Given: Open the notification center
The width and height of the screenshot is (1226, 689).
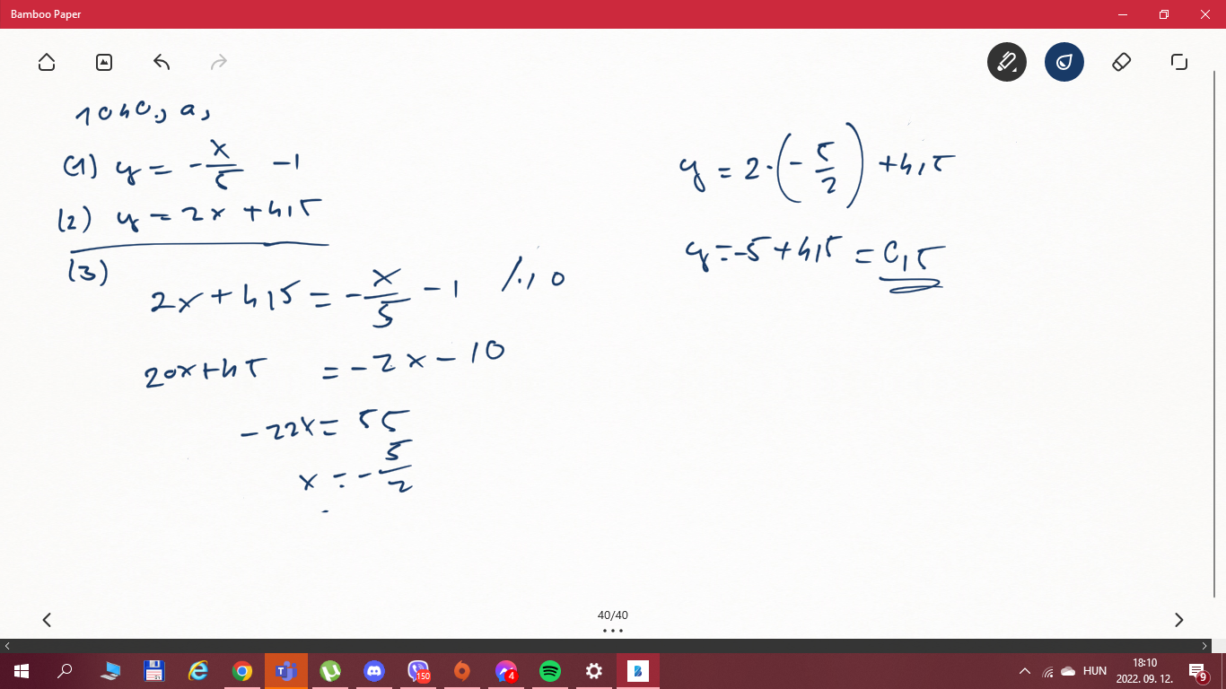Looking at the screenshot, I should [x=1197, y=671].
